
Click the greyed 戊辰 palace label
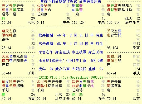(x=31, y=48)
